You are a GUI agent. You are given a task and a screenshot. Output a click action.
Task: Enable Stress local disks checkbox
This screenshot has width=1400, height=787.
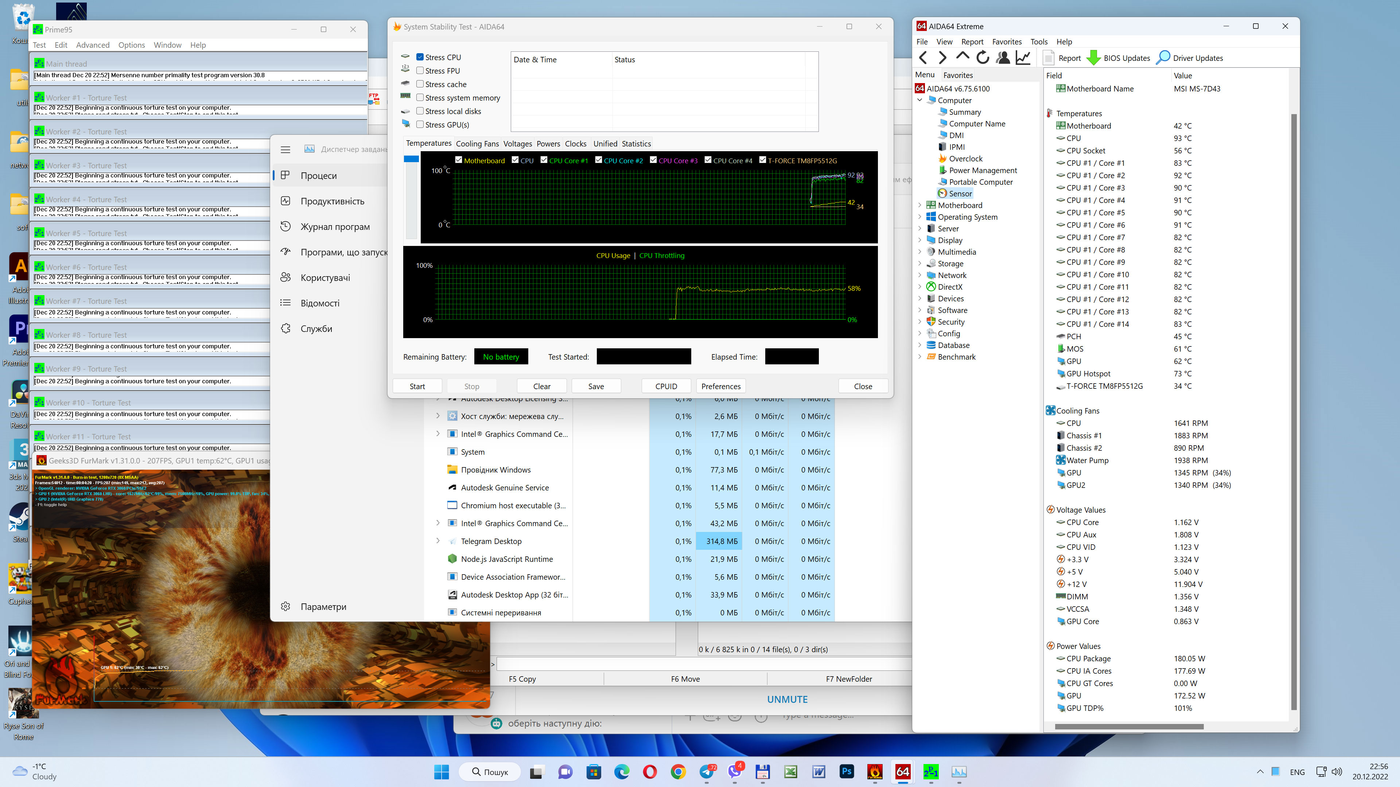click(420, 111)
